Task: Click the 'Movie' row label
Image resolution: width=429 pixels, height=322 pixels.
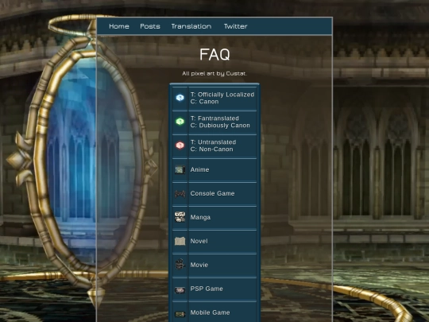Action: 199,265
